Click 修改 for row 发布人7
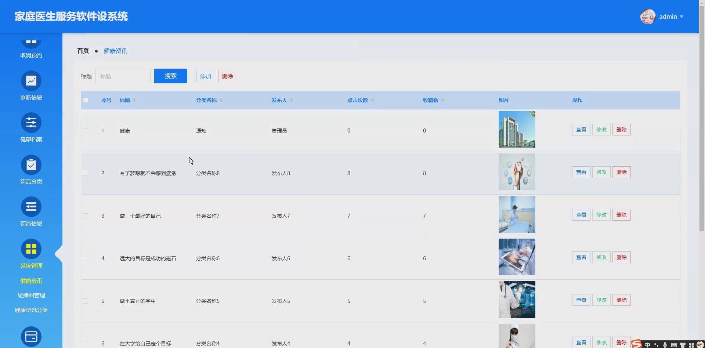The image size is (705, 348). pos(601,215)
